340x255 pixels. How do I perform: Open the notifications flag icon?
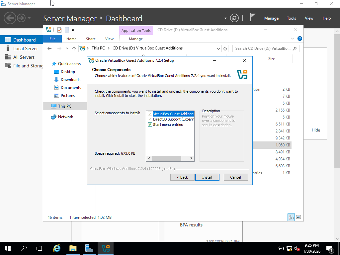(253, 18)
